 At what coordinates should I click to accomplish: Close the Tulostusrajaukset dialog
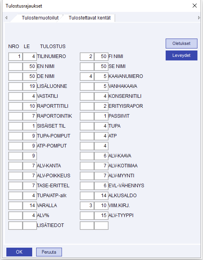(195, 6)
